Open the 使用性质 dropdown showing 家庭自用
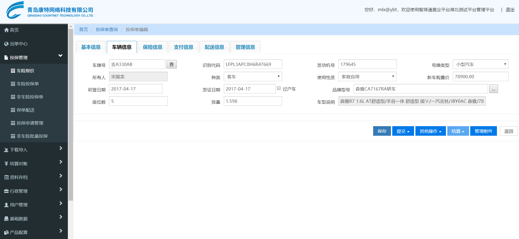519x239 pixels. pyautogui.click(x=367, y=77)
